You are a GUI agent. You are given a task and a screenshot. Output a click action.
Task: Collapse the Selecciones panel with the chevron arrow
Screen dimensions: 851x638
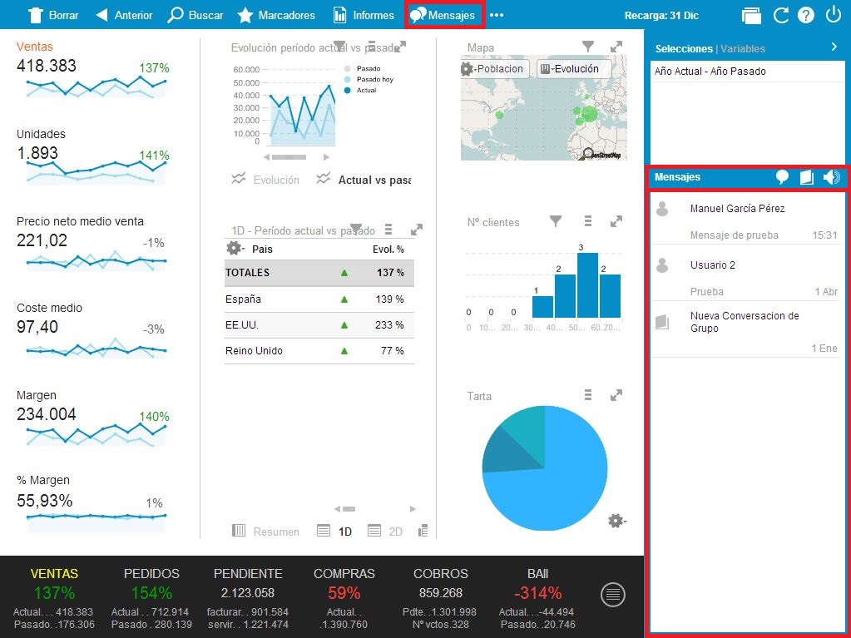pyautogui.click(x=834, y=47)
